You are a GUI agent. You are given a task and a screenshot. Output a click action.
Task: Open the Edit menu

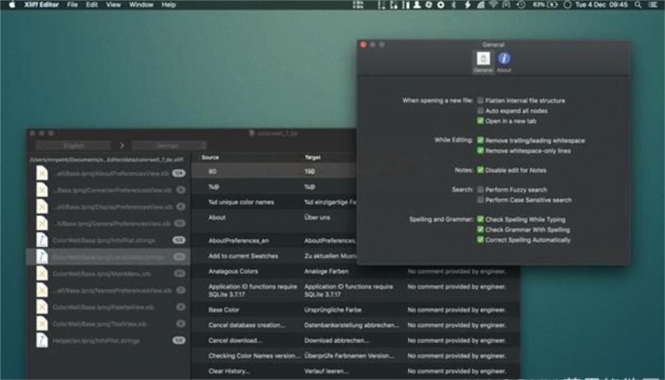click(91, 4)
